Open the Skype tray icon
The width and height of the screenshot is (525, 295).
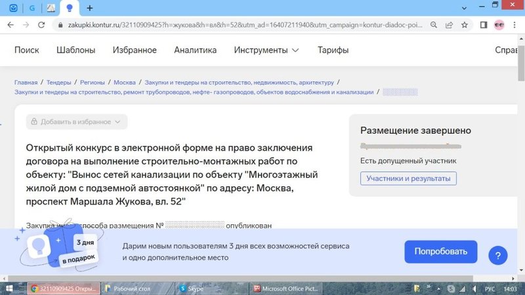451,288
